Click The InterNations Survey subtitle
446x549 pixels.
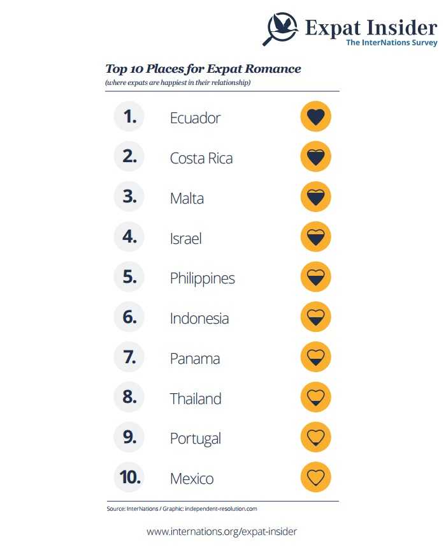pyautogui.click(x=391, y=43)
